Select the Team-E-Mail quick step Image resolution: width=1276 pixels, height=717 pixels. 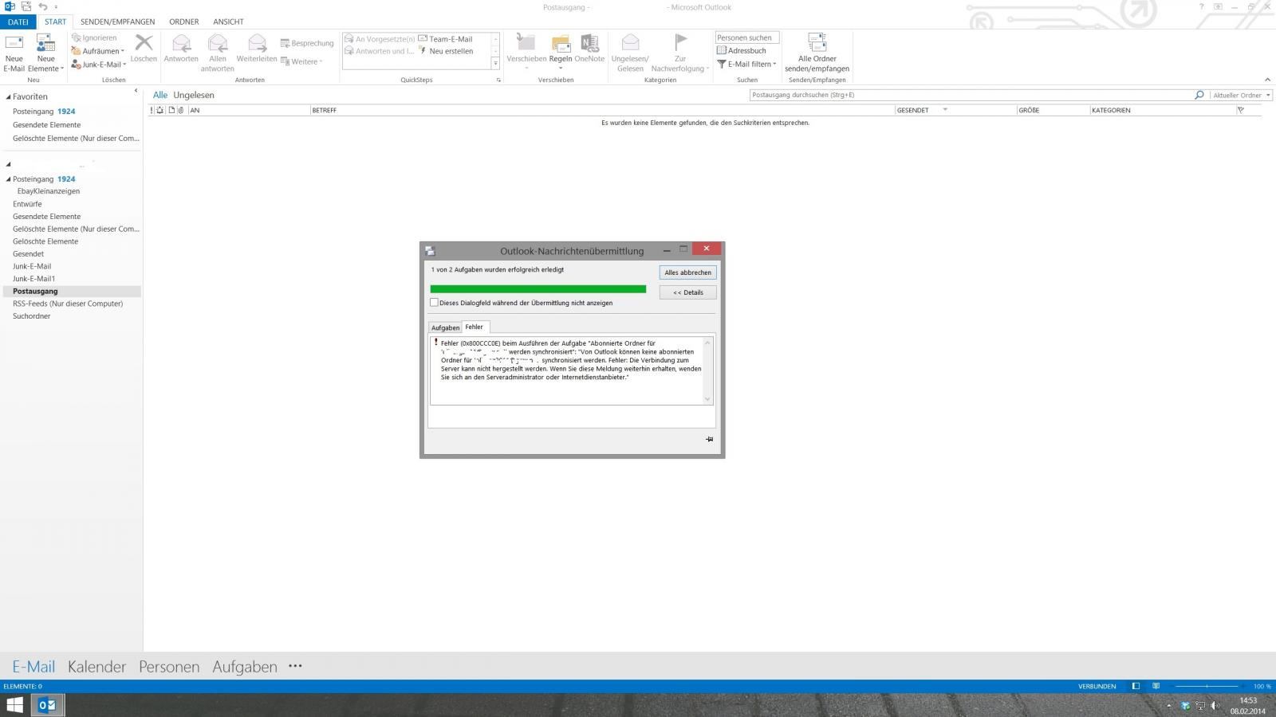(x=446, y=39)
